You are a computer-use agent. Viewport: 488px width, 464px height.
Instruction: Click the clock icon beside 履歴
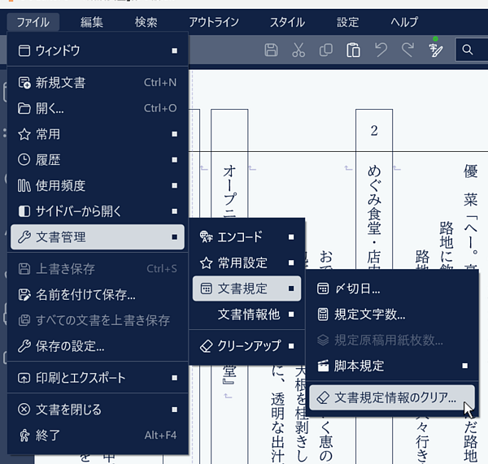click(24, 160)
